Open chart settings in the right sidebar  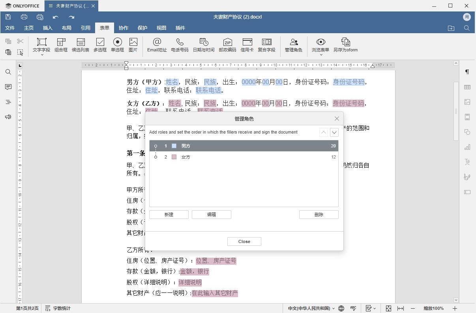[467, 147]
